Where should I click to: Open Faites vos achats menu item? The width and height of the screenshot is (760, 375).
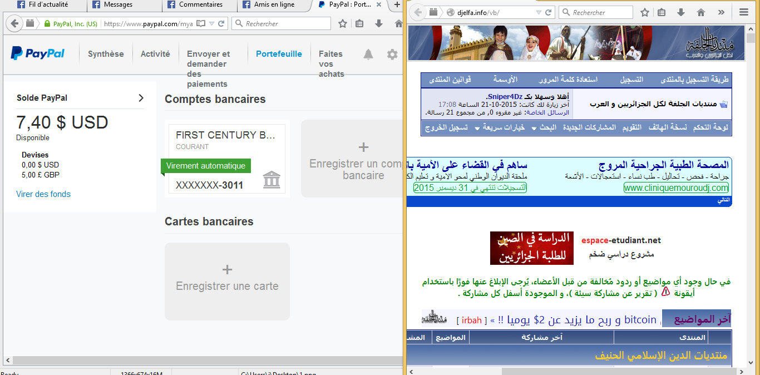click(331, 64)
